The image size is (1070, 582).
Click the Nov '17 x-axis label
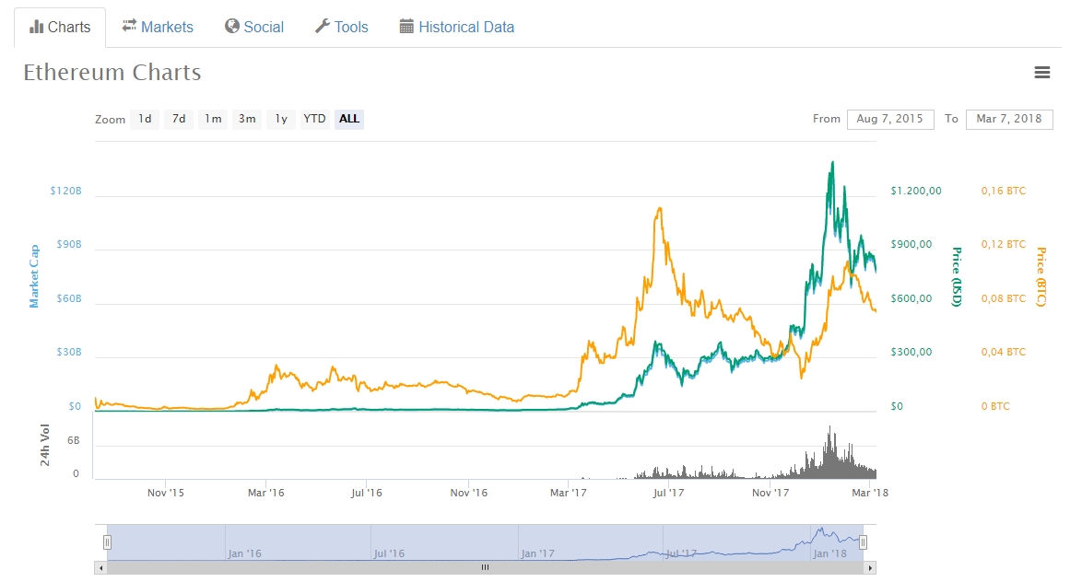pyautogui.click(x=770, y=493)
